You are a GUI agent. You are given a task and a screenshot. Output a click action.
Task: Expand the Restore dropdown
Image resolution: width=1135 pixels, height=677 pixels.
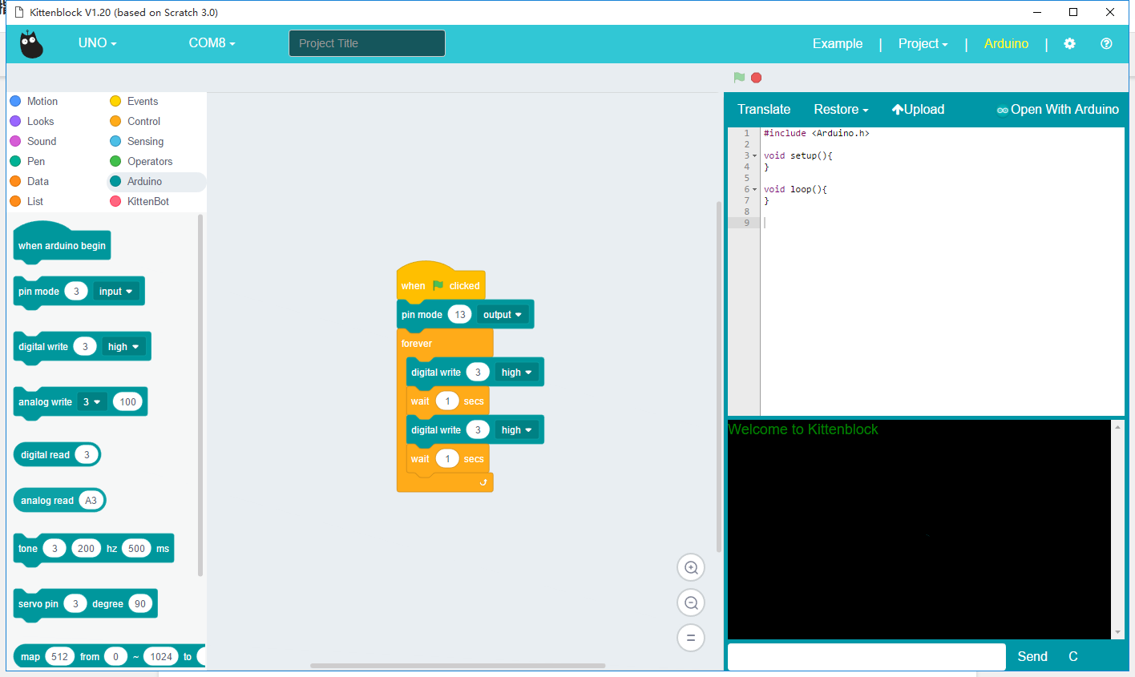(841, 110)
